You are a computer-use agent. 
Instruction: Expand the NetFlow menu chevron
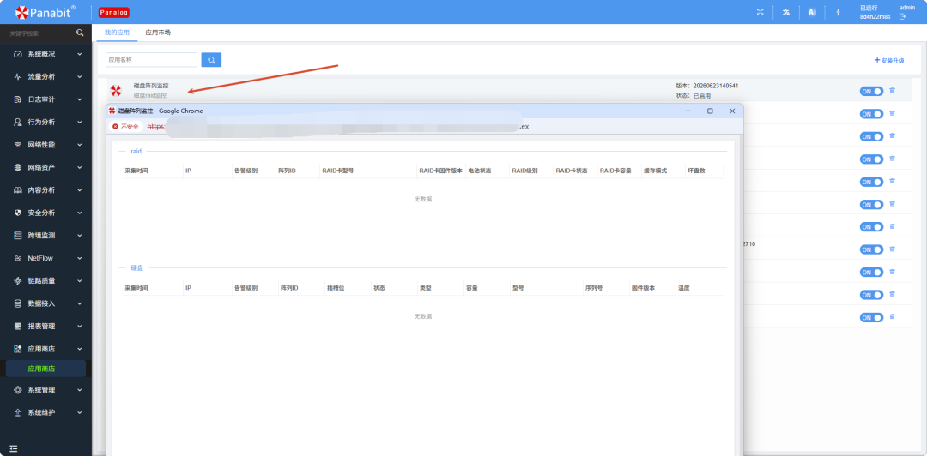click(79, 258)
